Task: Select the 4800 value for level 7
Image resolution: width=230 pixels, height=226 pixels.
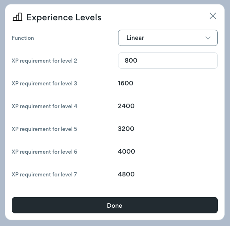Action: click(x=126, y=174)
